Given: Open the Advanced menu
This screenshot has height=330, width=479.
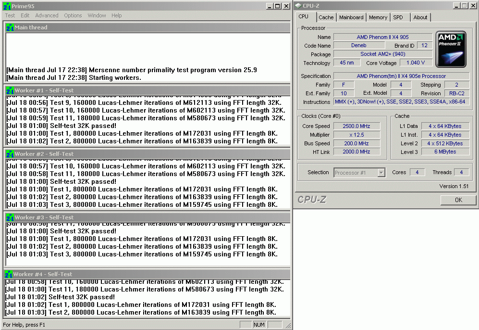Looking at the screenshot, I should click(x=47, y=15).
